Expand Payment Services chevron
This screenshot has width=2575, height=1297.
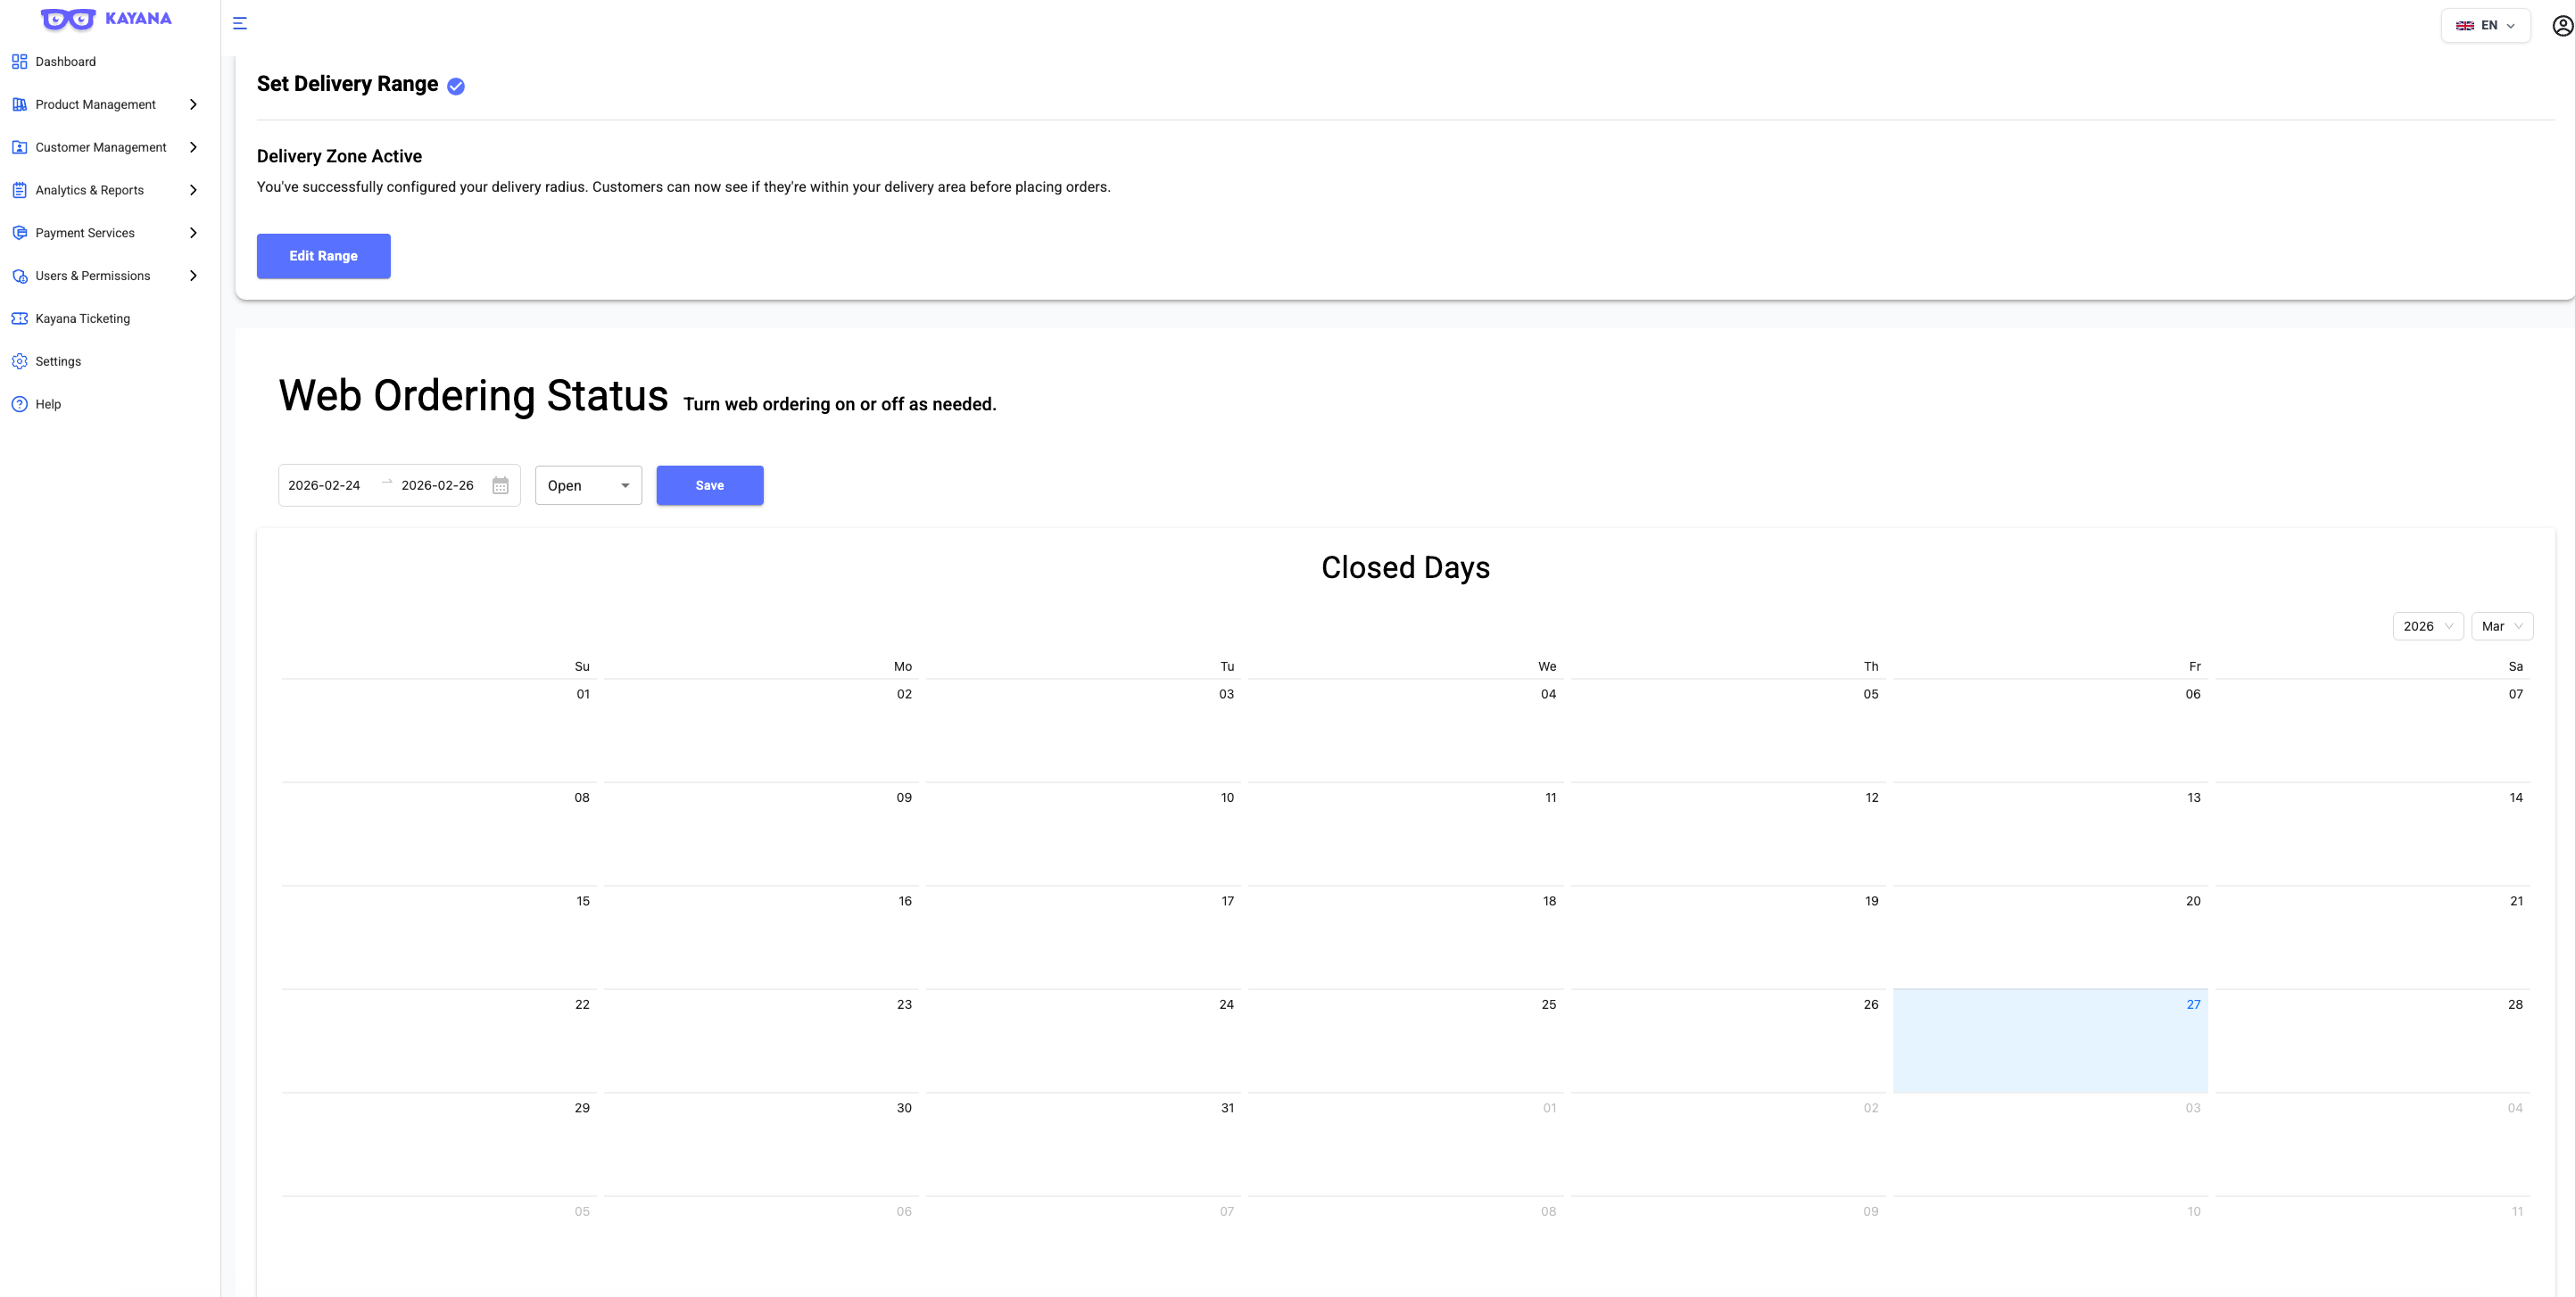click(193, 234)
